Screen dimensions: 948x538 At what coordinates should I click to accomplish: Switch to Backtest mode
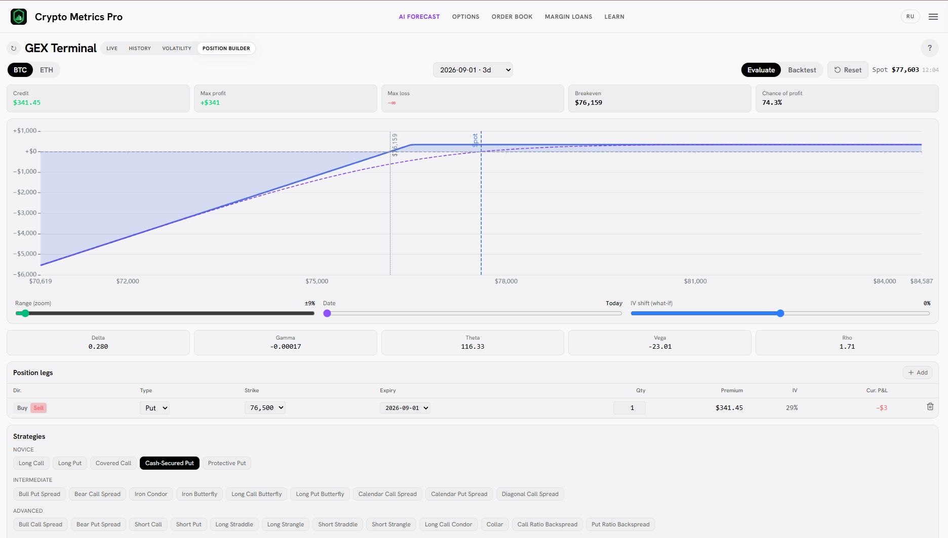coord(802,70)
